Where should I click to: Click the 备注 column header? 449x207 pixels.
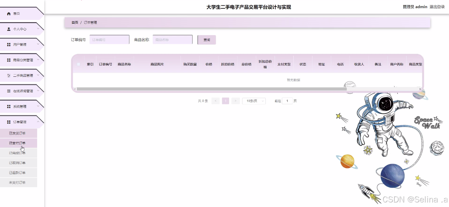pyautogui.click(x=378, y=64)
